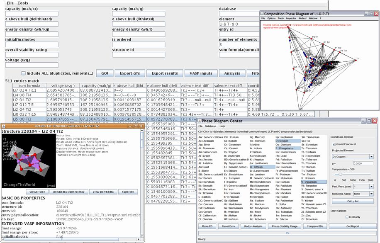This screenshot has width=380, height=243.
Task: Click the progress bar showing 0%
Action: [287, 233]
